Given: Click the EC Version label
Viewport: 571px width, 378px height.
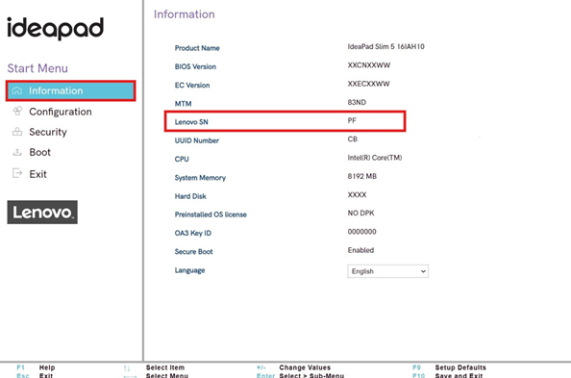Looking at the screenshot, I should pos(192,86).
